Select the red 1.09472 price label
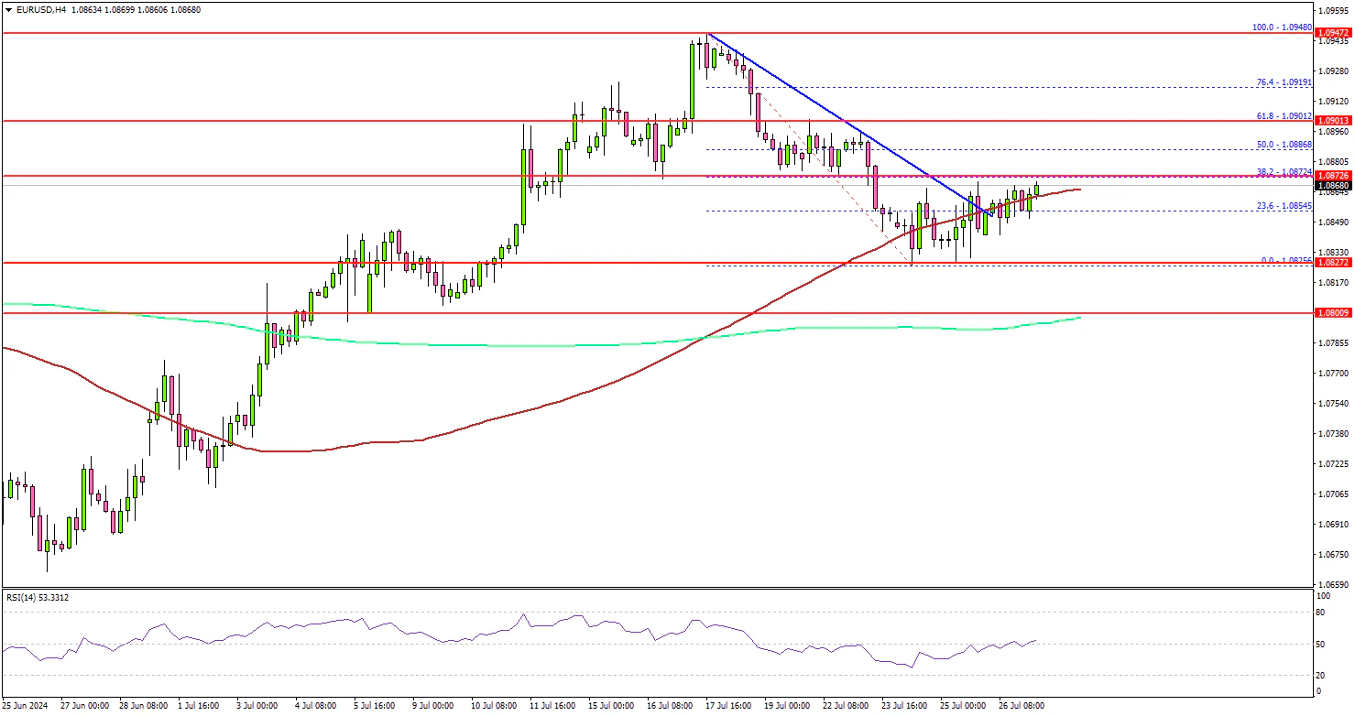1355x716 pixels. (x=1333, y=32)
